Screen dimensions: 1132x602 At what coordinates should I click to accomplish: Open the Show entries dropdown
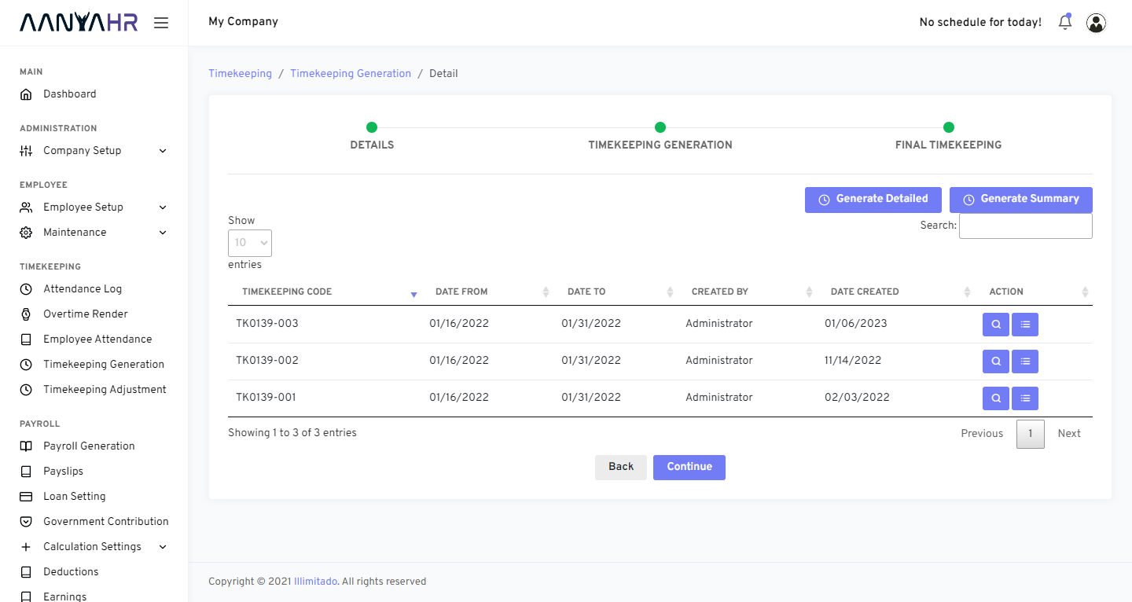[x=249, y=243]
